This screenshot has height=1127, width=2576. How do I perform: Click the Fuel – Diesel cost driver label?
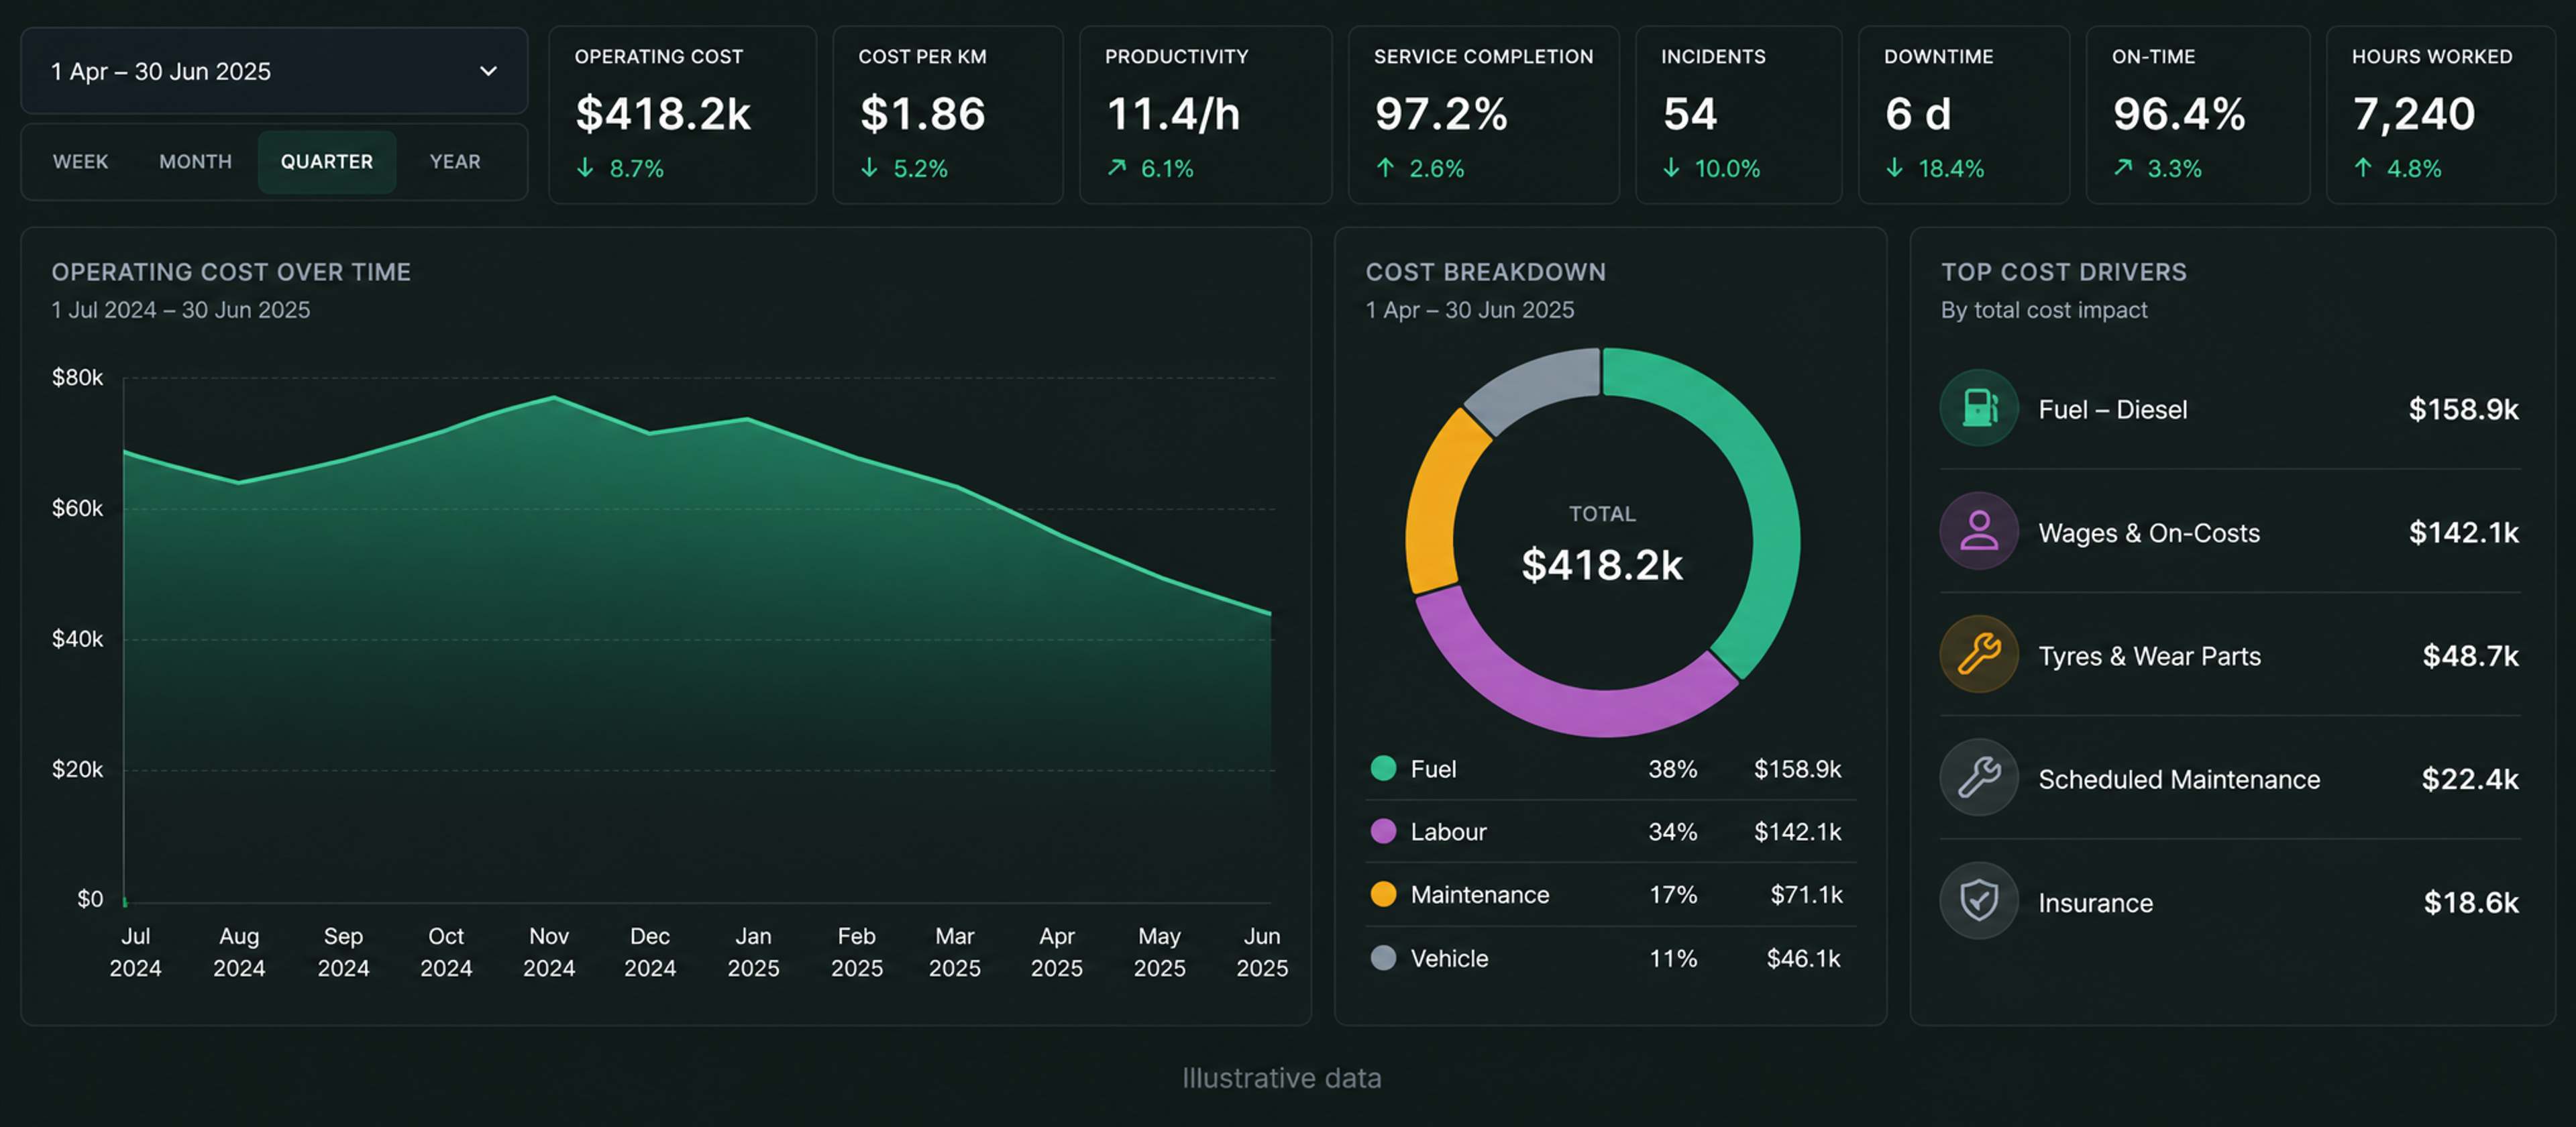[x=2112, y=410]
